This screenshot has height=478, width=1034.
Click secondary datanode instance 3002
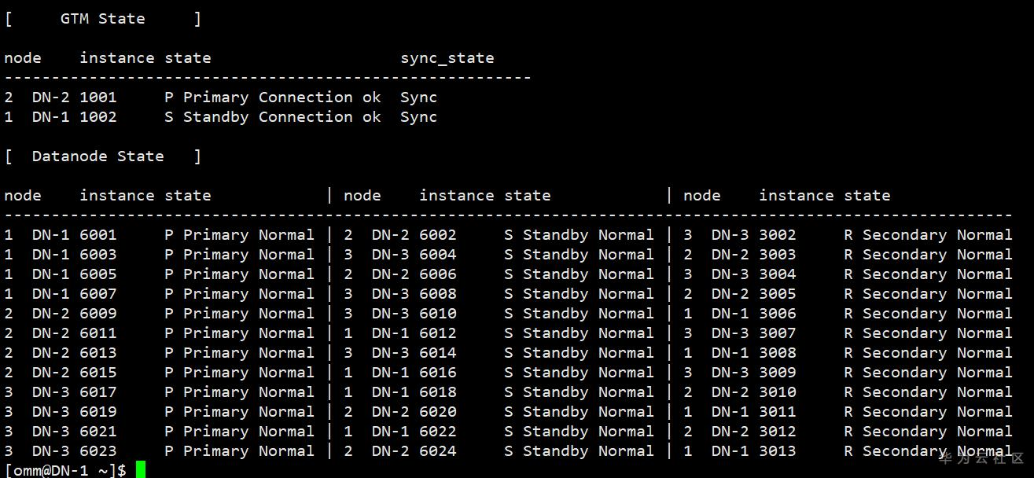pyautogui.click(x=777, y=235)
